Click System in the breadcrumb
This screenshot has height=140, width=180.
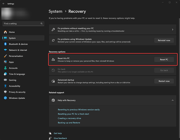[x=56, y=11]
